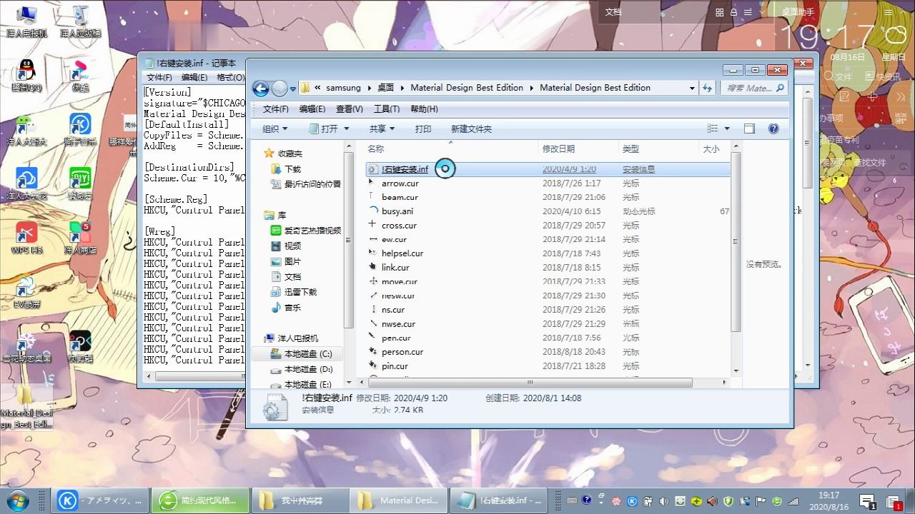Open Kuaijianji video editor desktop shortcut
The width and height of the screenshot is (915, 514).
(80, 346)
